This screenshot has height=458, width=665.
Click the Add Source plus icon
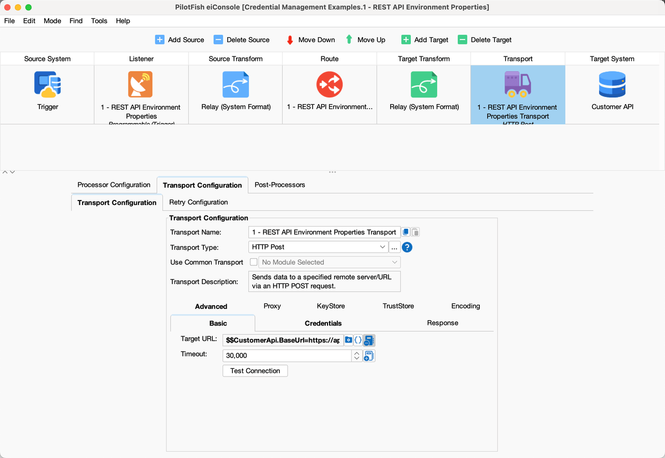[x=160, y=40]
